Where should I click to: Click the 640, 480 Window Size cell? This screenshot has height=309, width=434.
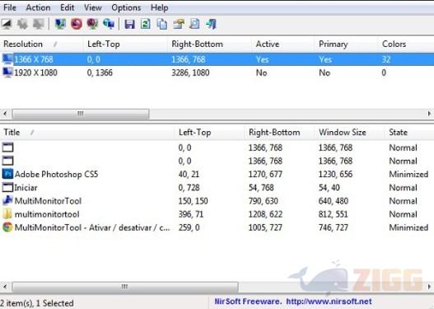pyautogui.click(x=334, y=201)
